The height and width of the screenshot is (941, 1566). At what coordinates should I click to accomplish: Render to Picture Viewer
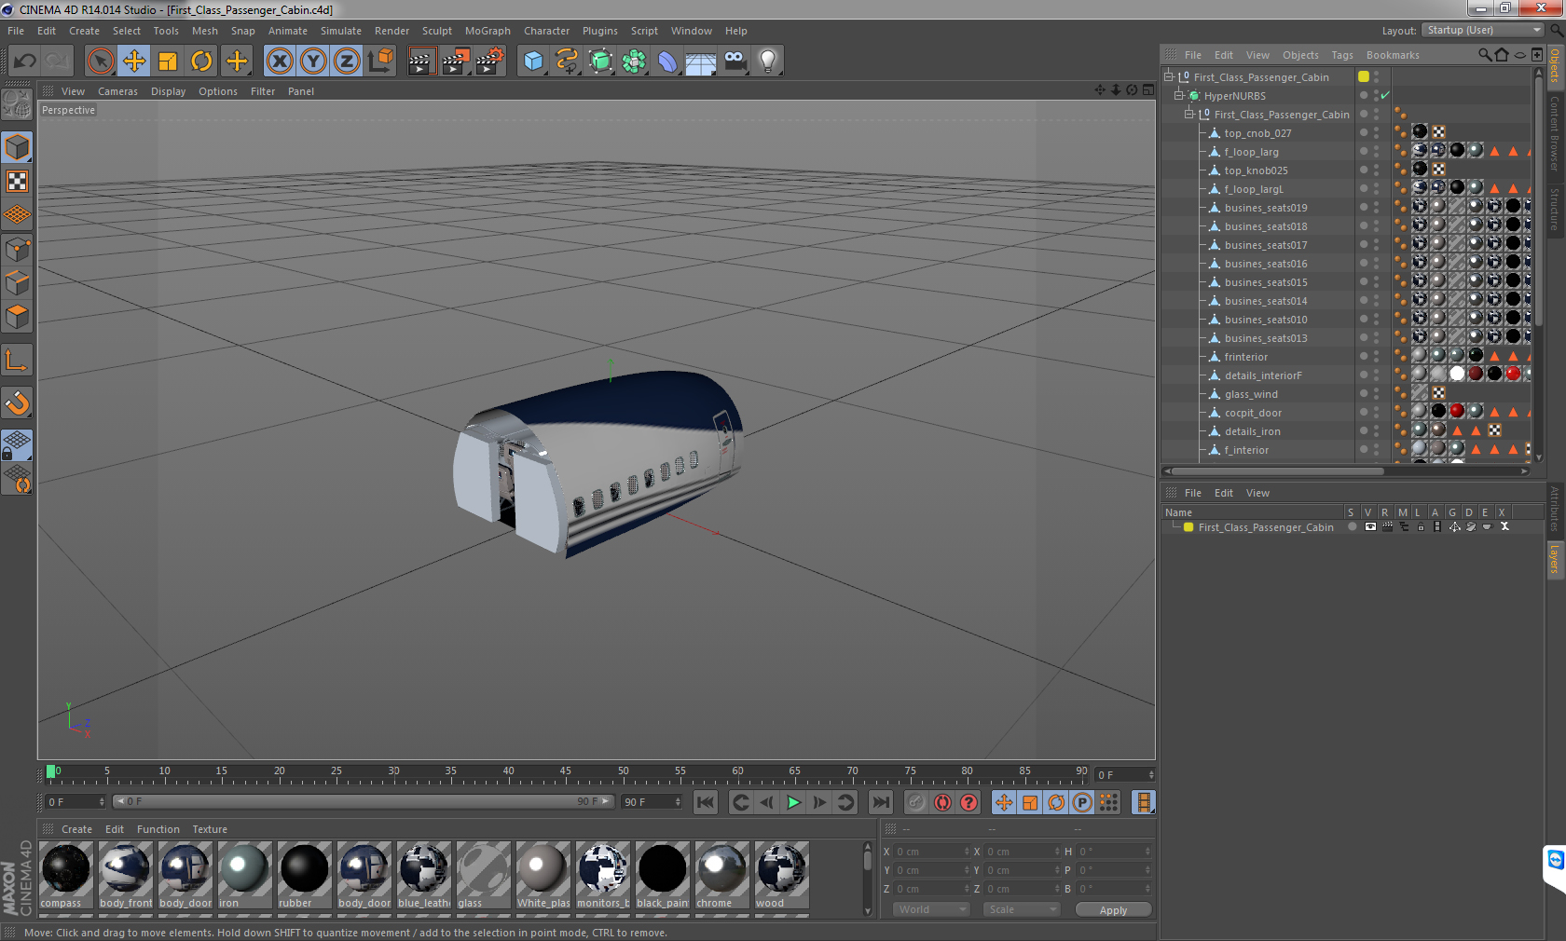[456, 61]
